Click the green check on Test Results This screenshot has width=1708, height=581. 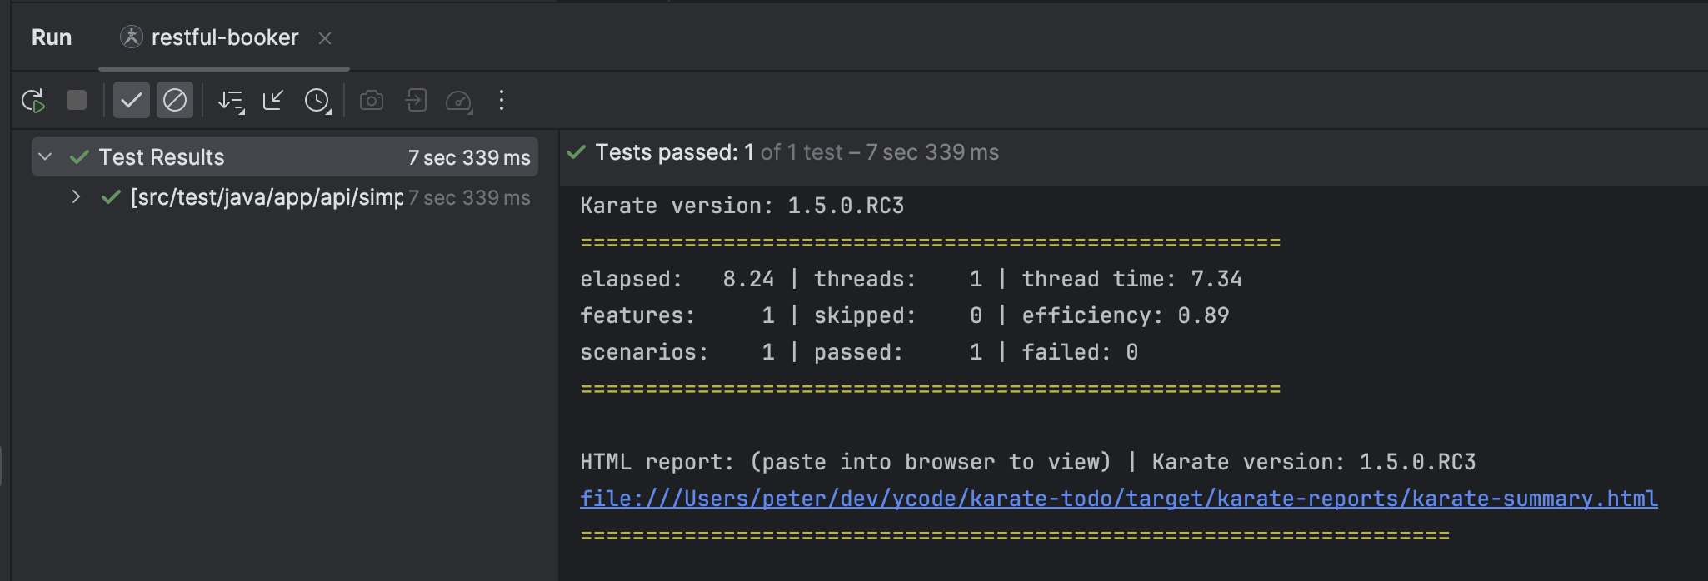point(80,156)
